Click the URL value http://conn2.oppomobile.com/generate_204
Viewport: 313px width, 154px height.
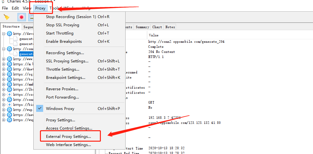click(x=186, y=42)
